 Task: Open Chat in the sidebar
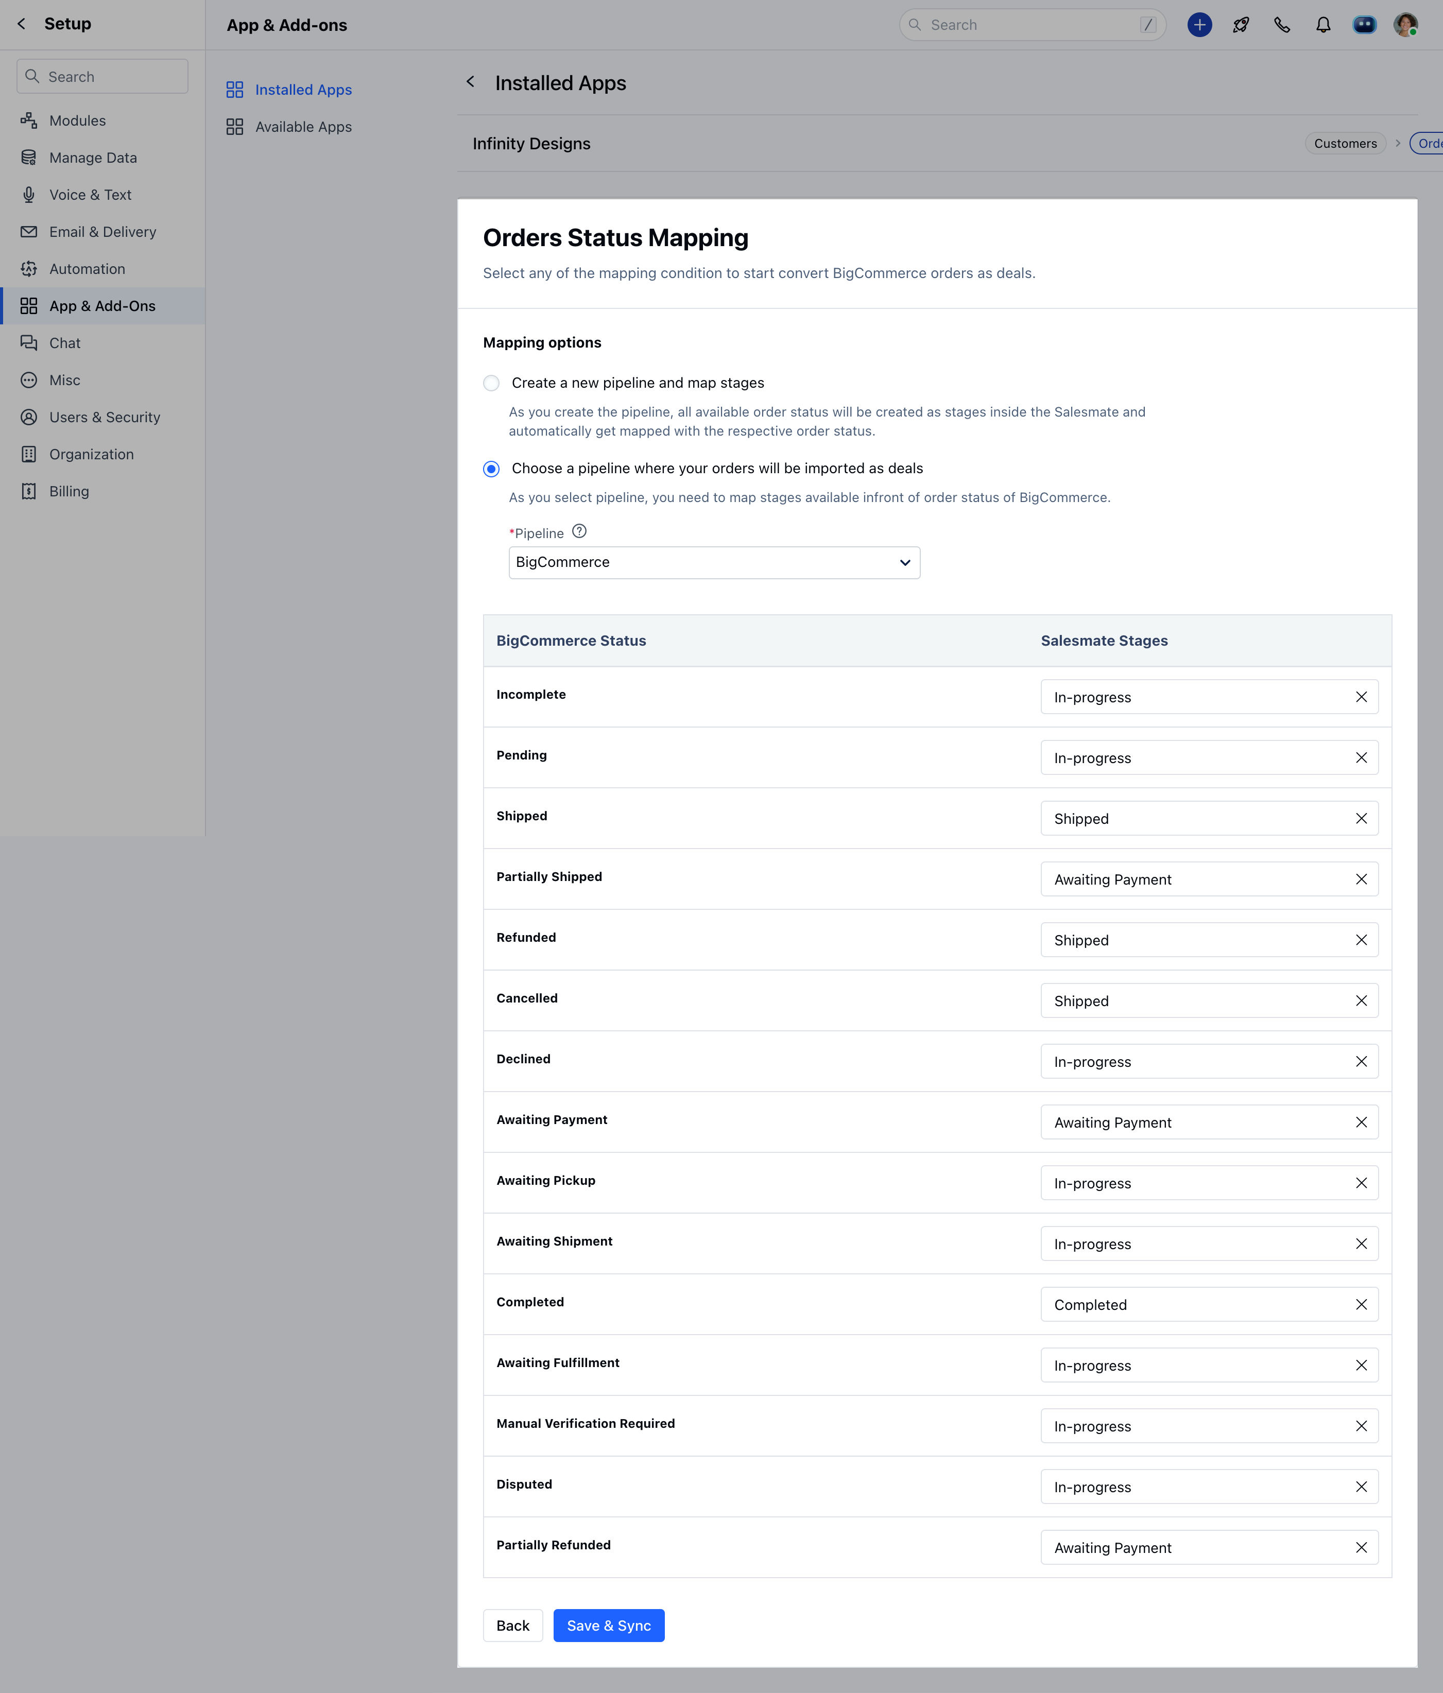point(102,343)
